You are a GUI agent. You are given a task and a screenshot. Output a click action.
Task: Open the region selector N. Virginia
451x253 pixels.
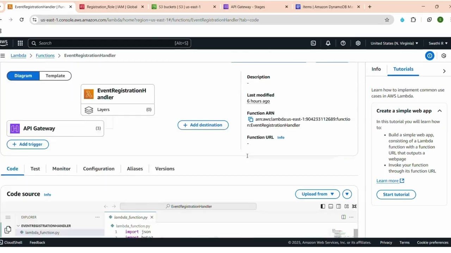[x=394, y=43]
